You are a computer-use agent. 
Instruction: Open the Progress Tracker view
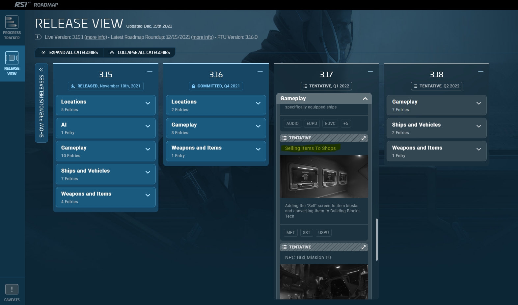pos(12,28)
